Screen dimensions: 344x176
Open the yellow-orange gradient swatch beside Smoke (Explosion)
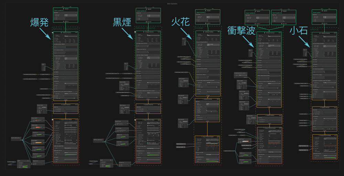coord(39,142)
